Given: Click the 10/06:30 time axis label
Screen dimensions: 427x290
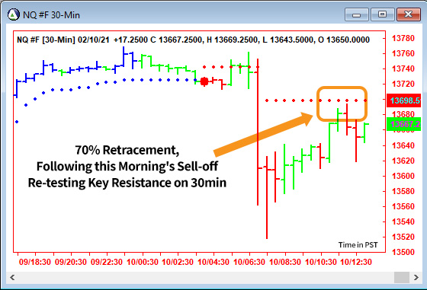Looking at the screenshot, I should point(249,262).
